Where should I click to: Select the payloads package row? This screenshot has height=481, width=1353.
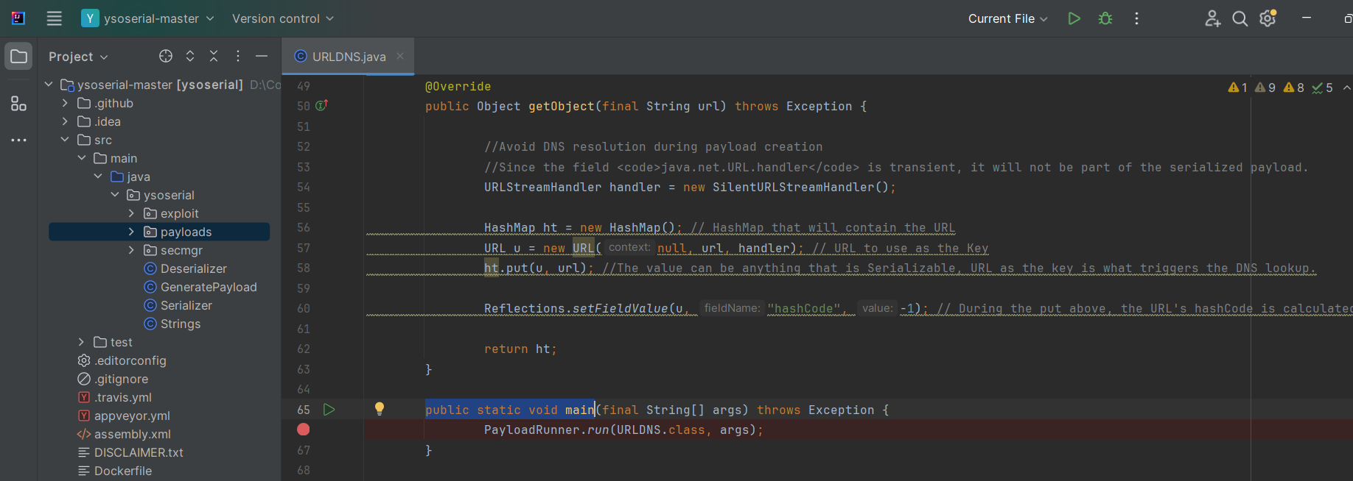159,232
